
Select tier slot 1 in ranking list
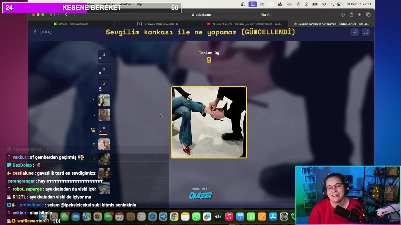pyautogui.click(x=104, y=56)
